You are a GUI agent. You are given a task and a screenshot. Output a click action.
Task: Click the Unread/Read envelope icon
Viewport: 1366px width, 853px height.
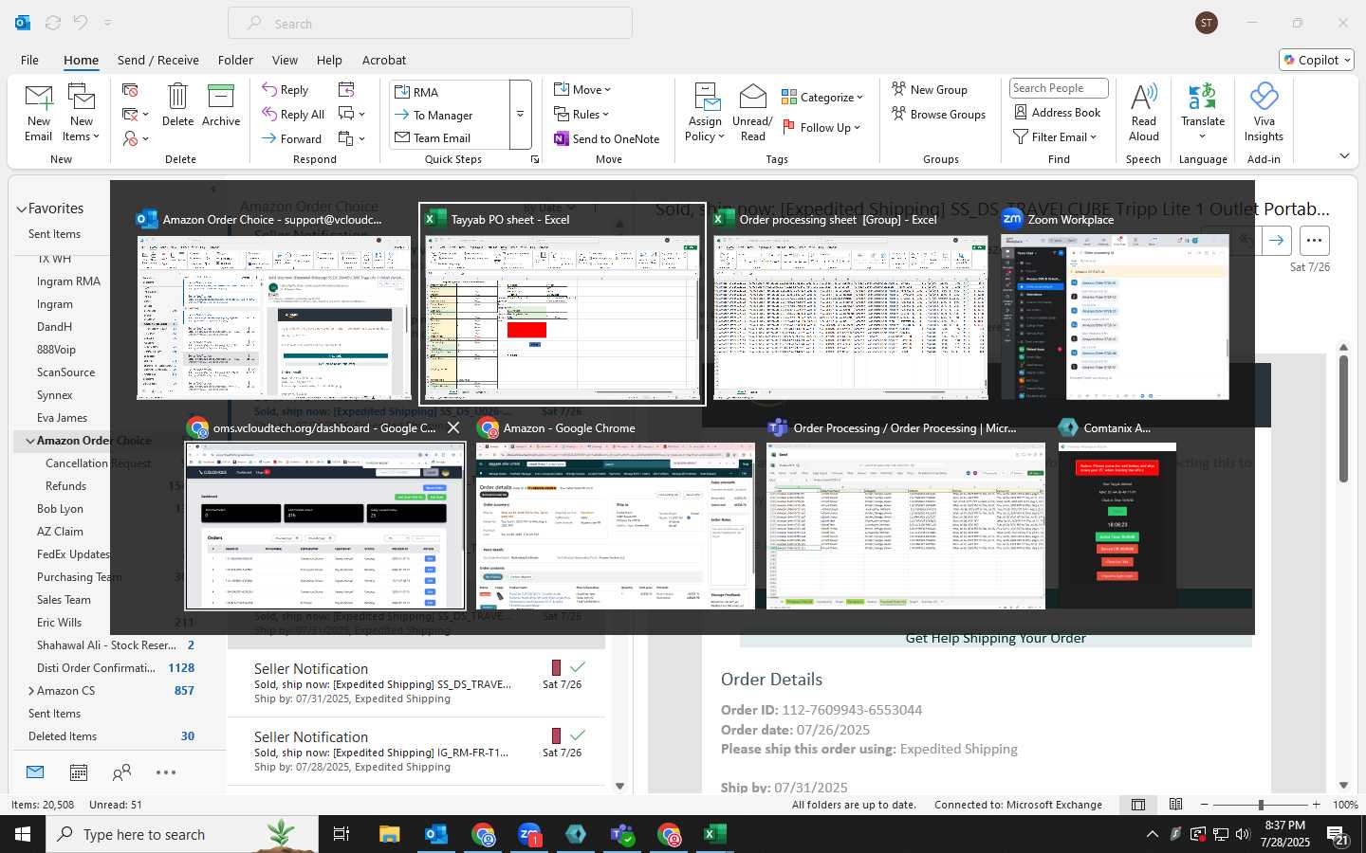752,97
